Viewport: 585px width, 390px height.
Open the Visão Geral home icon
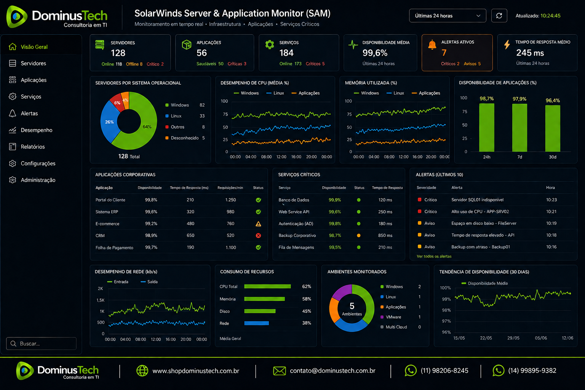[13, 46]
